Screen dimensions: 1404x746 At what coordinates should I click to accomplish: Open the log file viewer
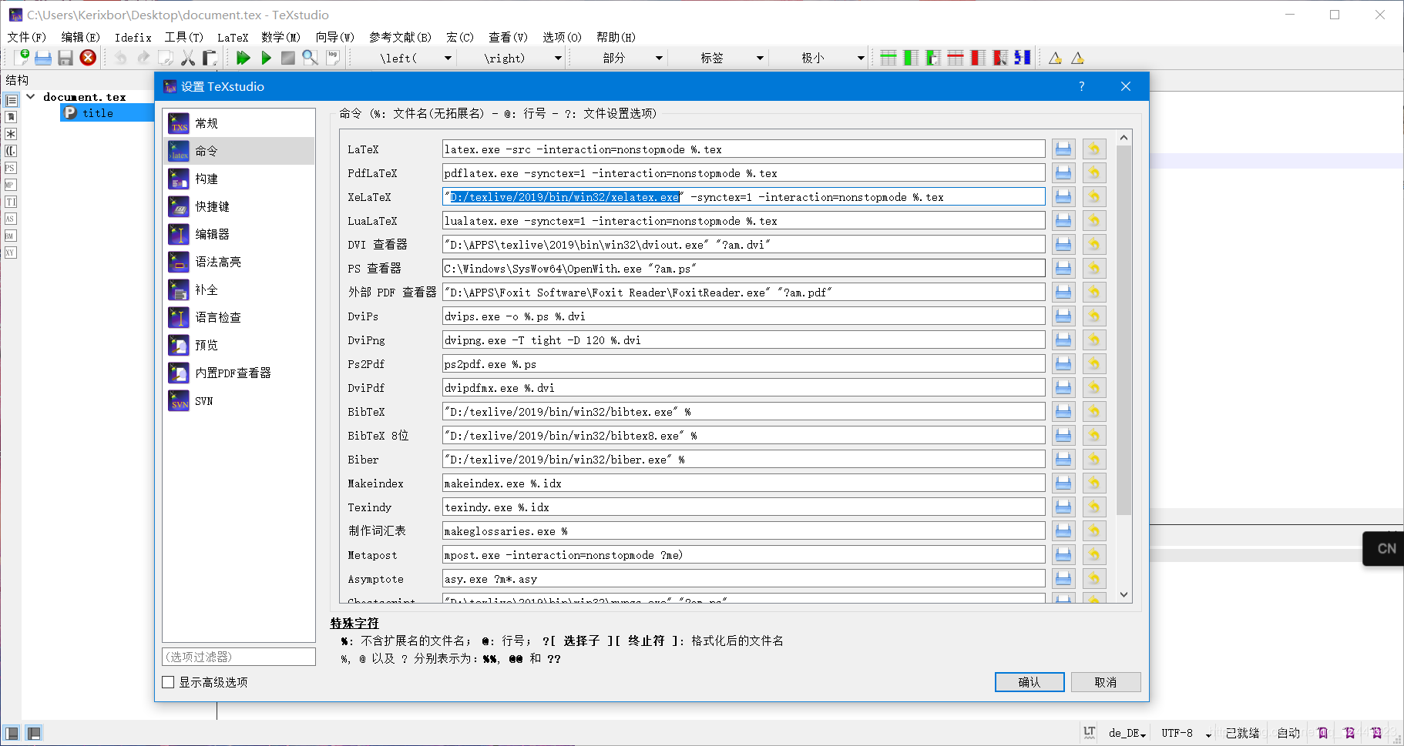[333, 57]
